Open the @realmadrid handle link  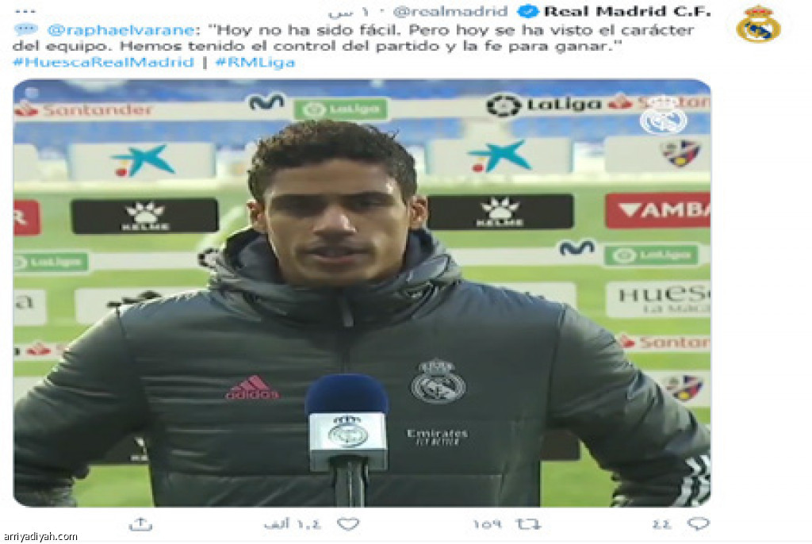(450, 11)
